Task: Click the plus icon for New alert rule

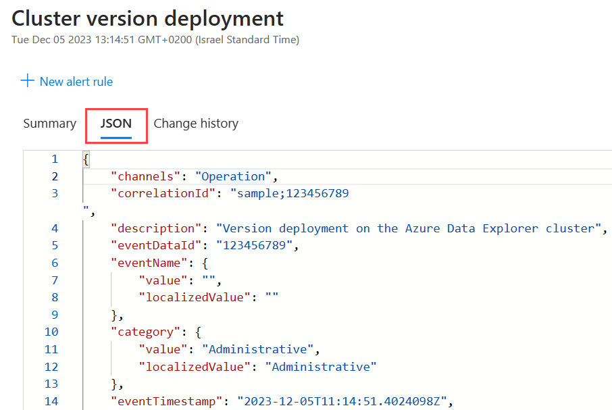Action: (27, 81)
